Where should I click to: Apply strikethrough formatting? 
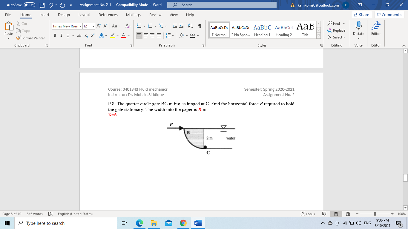click(79, 35)
